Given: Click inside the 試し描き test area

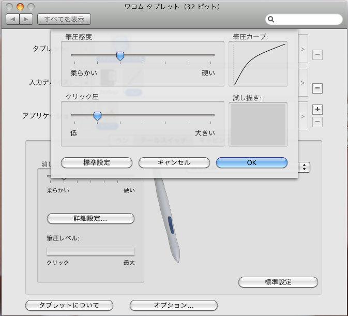Looking at the screenshot, I should pos(258,125).
